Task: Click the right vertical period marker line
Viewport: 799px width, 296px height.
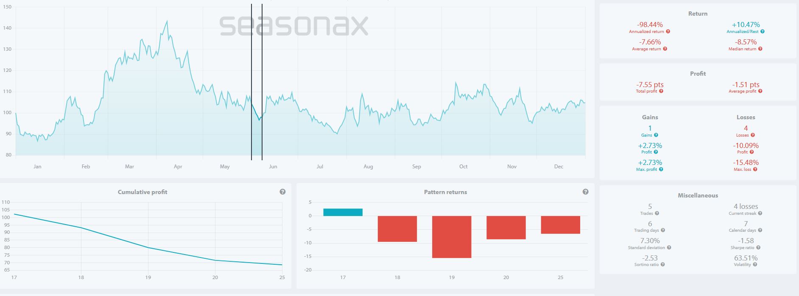Action: 262,82
